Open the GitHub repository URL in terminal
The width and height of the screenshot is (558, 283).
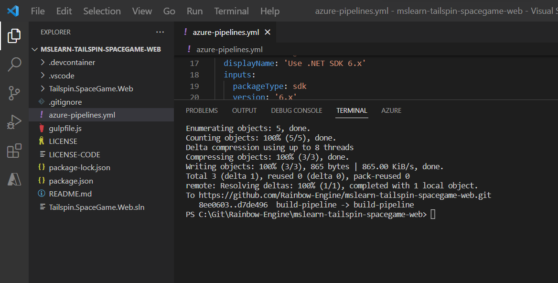tap(345, 195)
